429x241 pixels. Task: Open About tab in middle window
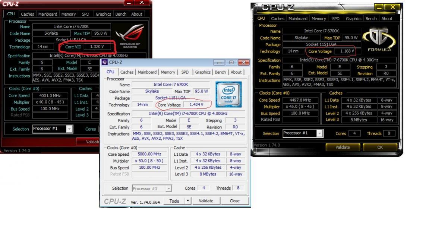coord(236,72)
